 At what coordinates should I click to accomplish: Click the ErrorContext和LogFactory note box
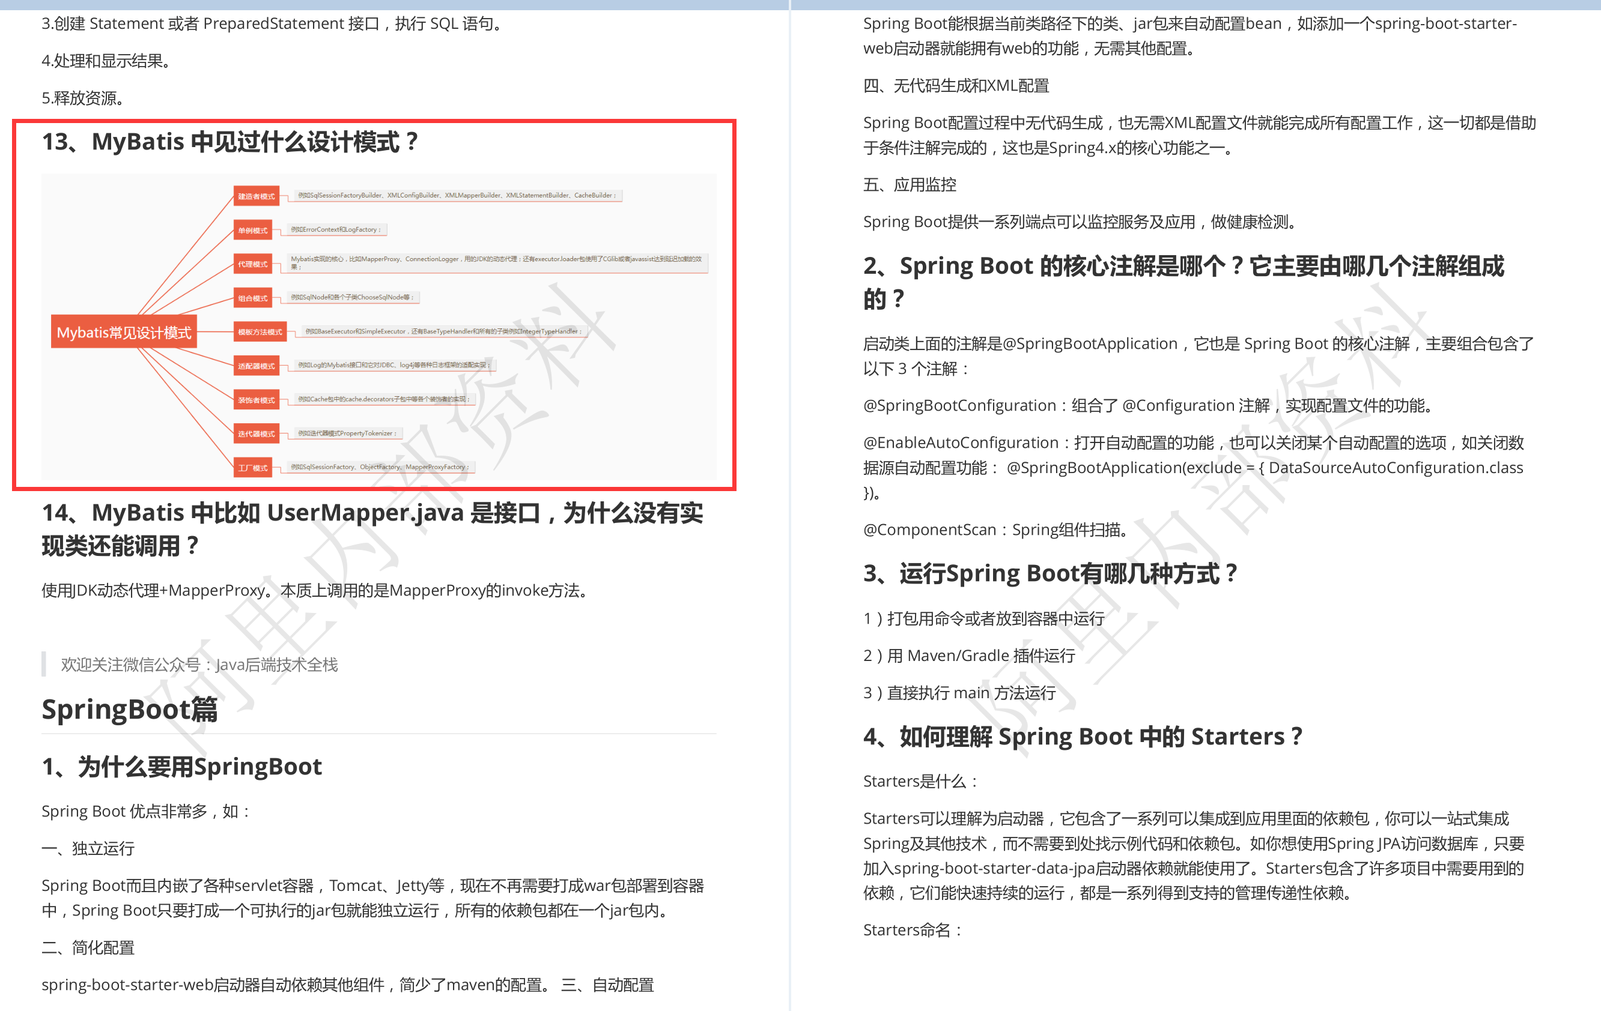click(336, 229)
